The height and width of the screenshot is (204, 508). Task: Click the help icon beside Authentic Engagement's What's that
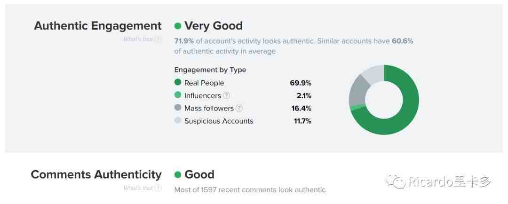[158, 39]
